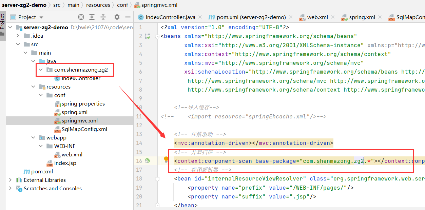Close the pom.xml editor tab
Screen dimensions: 425x210
[x=291, y=17]
